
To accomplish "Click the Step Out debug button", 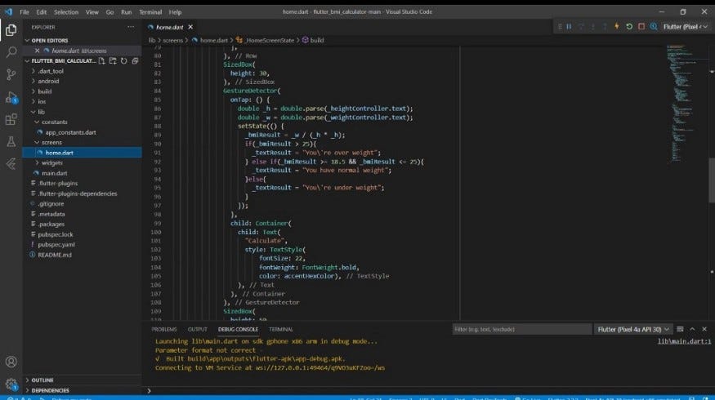I will click(x=605, y=26).
